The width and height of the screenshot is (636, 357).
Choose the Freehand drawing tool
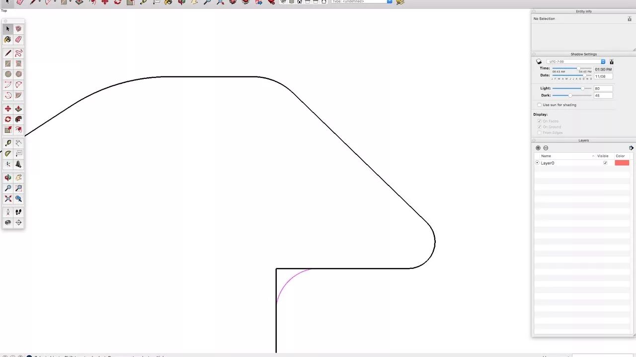point(18,53)
